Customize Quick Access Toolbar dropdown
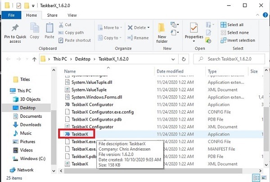The height and width of the screenshot is (182, 270). [x=33, y=6]
